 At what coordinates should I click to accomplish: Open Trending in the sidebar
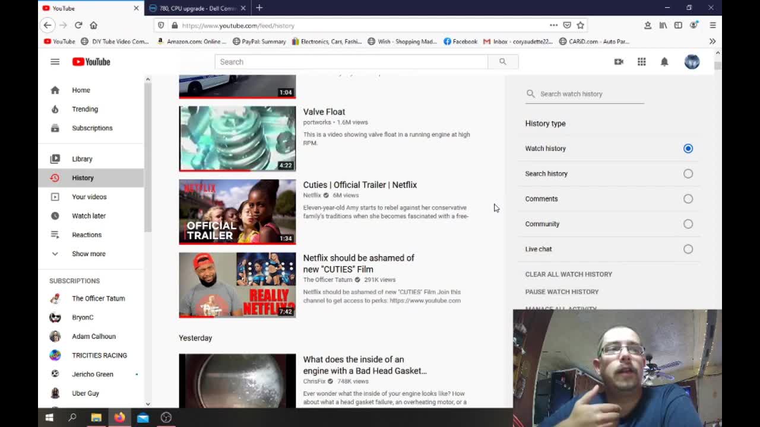pyautogui.click(x=91, y=109)
